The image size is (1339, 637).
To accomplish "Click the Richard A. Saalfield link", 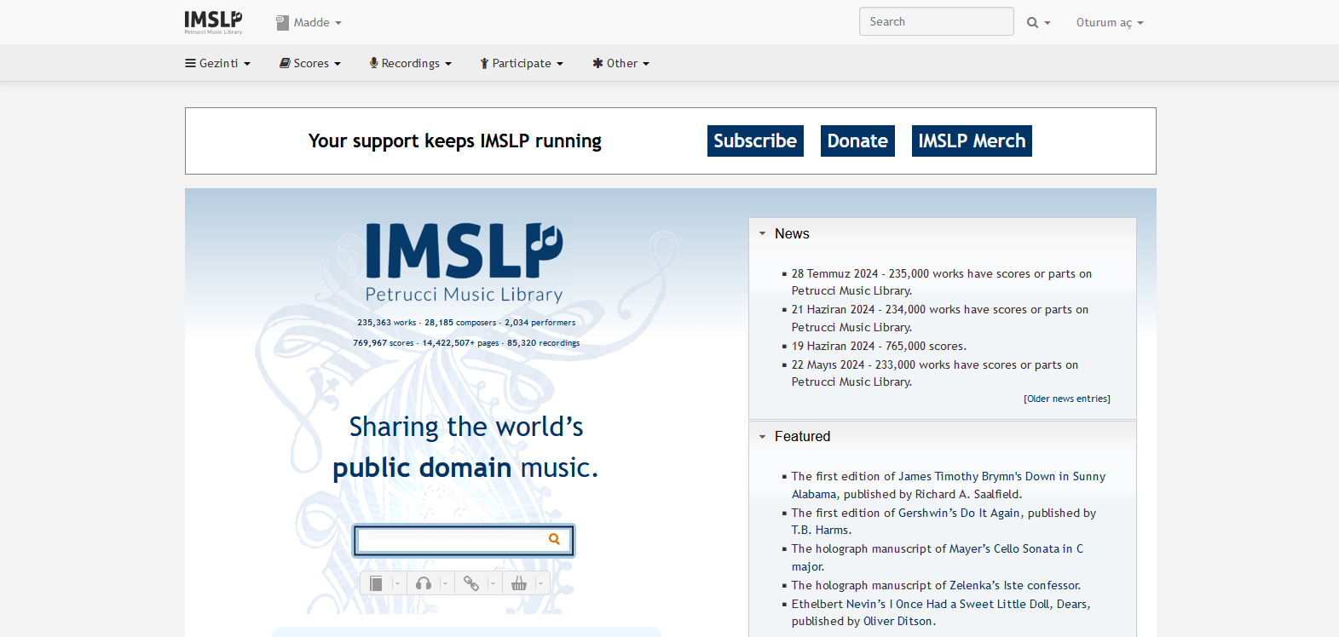I will coord(967,494).
